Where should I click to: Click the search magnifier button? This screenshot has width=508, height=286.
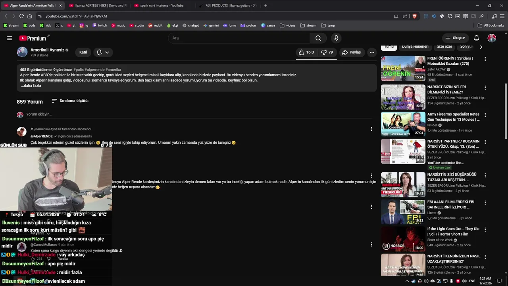point(318,38)
